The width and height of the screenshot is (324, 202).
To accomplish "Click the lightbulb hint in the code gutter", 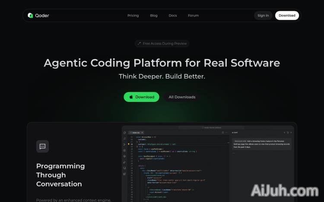I will 129,144.
